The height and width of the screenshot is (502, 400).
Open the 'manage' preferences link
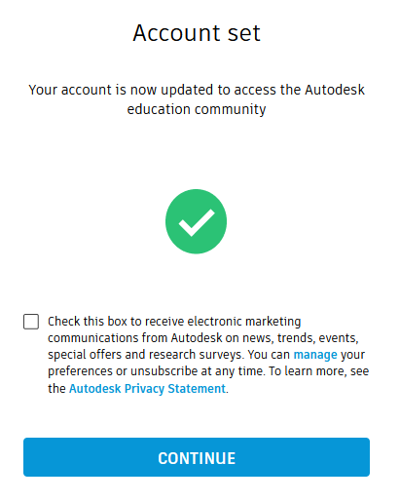(315, 355)
